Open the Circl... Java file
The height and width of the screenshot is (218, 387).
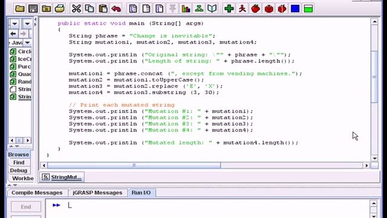(21, 51)
